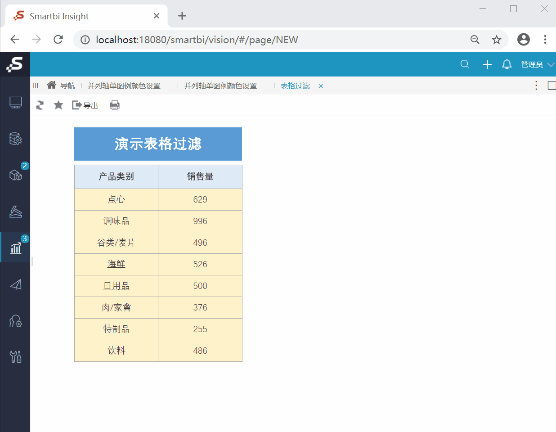Click the tab list grip icon

click(x=36, y=85)
